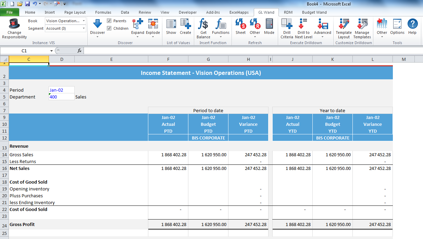This screenshot has width=423, height=239.
Task: Select the Opening inventory label cell
Action: tap(29, 189)
